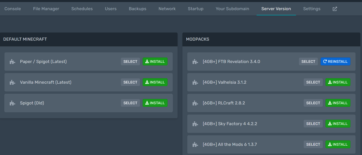Click puzzle icon beside Vanilla Minecraft (Latest)

(x=12, y=82)
